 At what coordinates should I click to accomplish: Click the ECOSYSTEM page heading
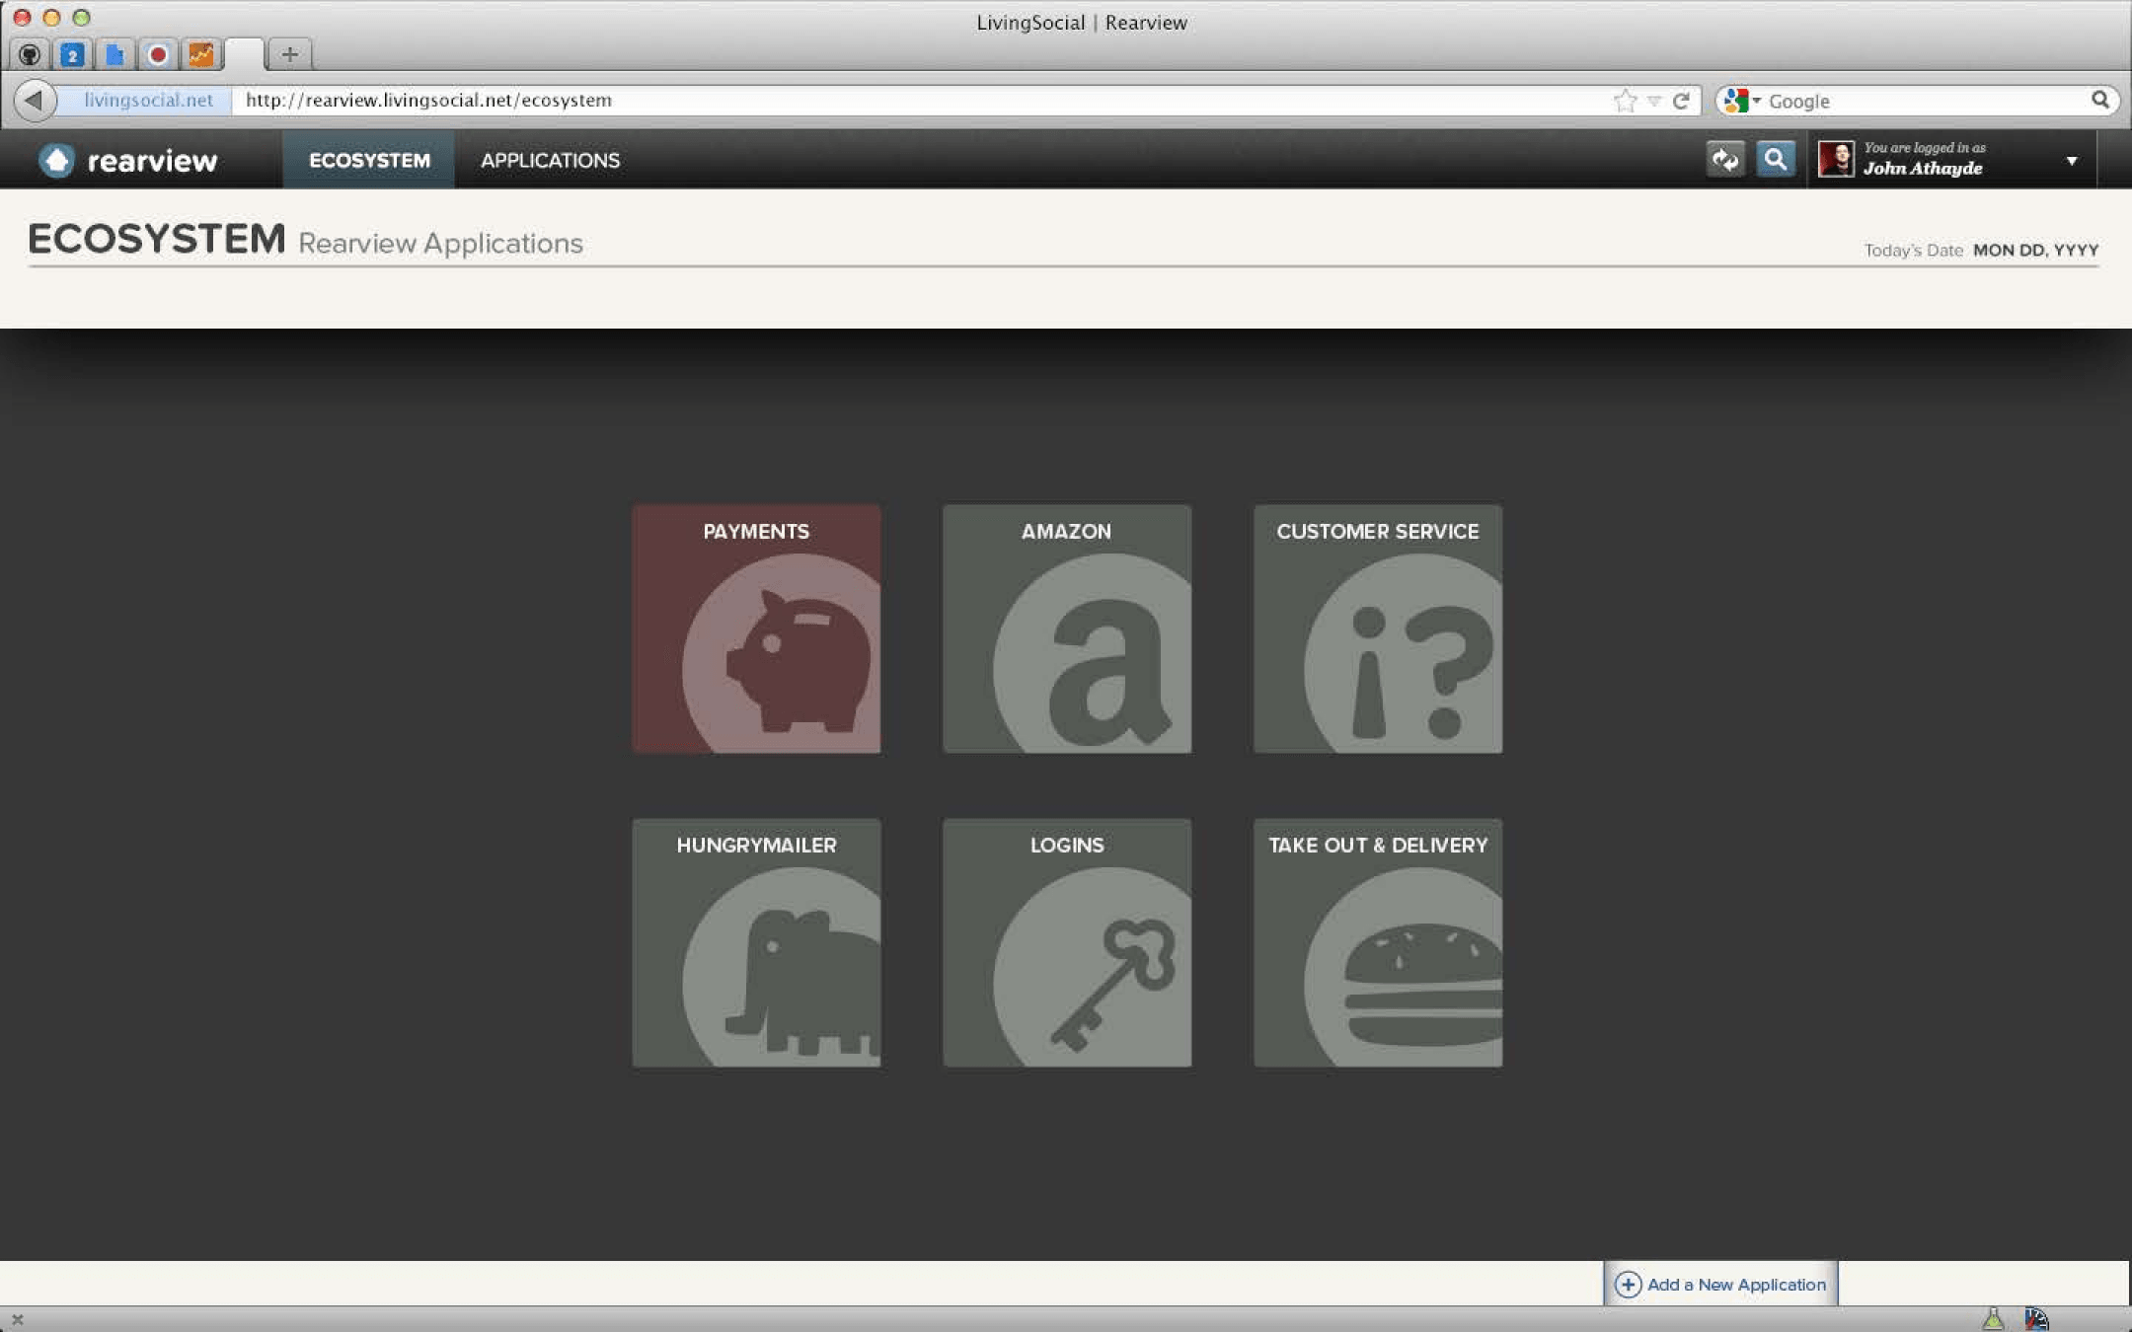(156, 239)
